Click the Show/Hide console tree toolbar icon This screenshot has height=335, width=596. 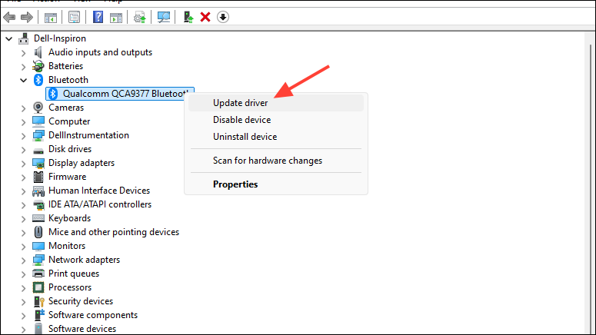51,17
